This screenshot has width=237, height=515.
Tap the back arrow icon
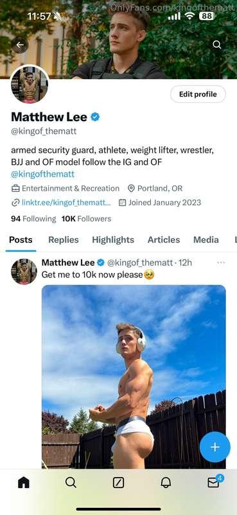[20, 44]
